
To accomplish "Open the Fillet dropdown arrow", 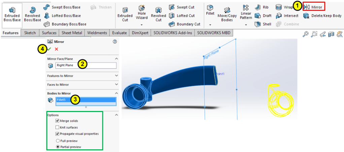I will point(210,25).
